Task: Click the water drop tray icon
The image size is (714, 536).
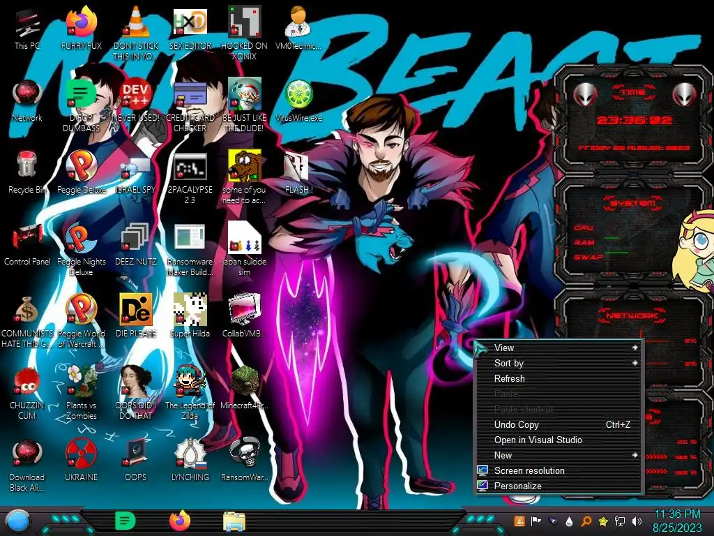Action: tap(569, 521)
